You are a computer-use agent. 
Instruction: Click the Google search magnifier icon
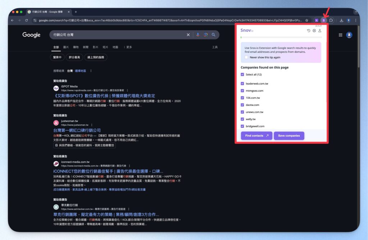[x=213, y=35]
